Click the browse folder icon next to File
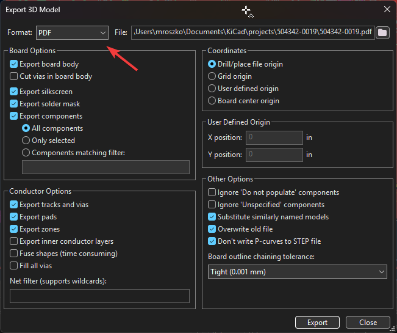The image size is (397, 333). (382, 32)
